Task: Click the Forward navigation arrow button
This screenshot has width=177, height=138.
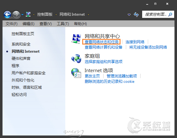Action: [16, 14]
